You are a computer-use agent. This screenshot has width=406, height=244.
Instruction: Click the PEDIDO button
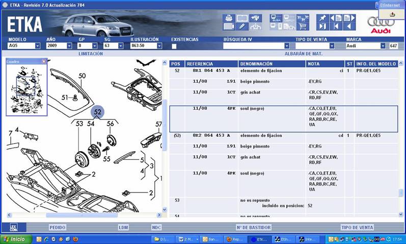tap(58, 227)
